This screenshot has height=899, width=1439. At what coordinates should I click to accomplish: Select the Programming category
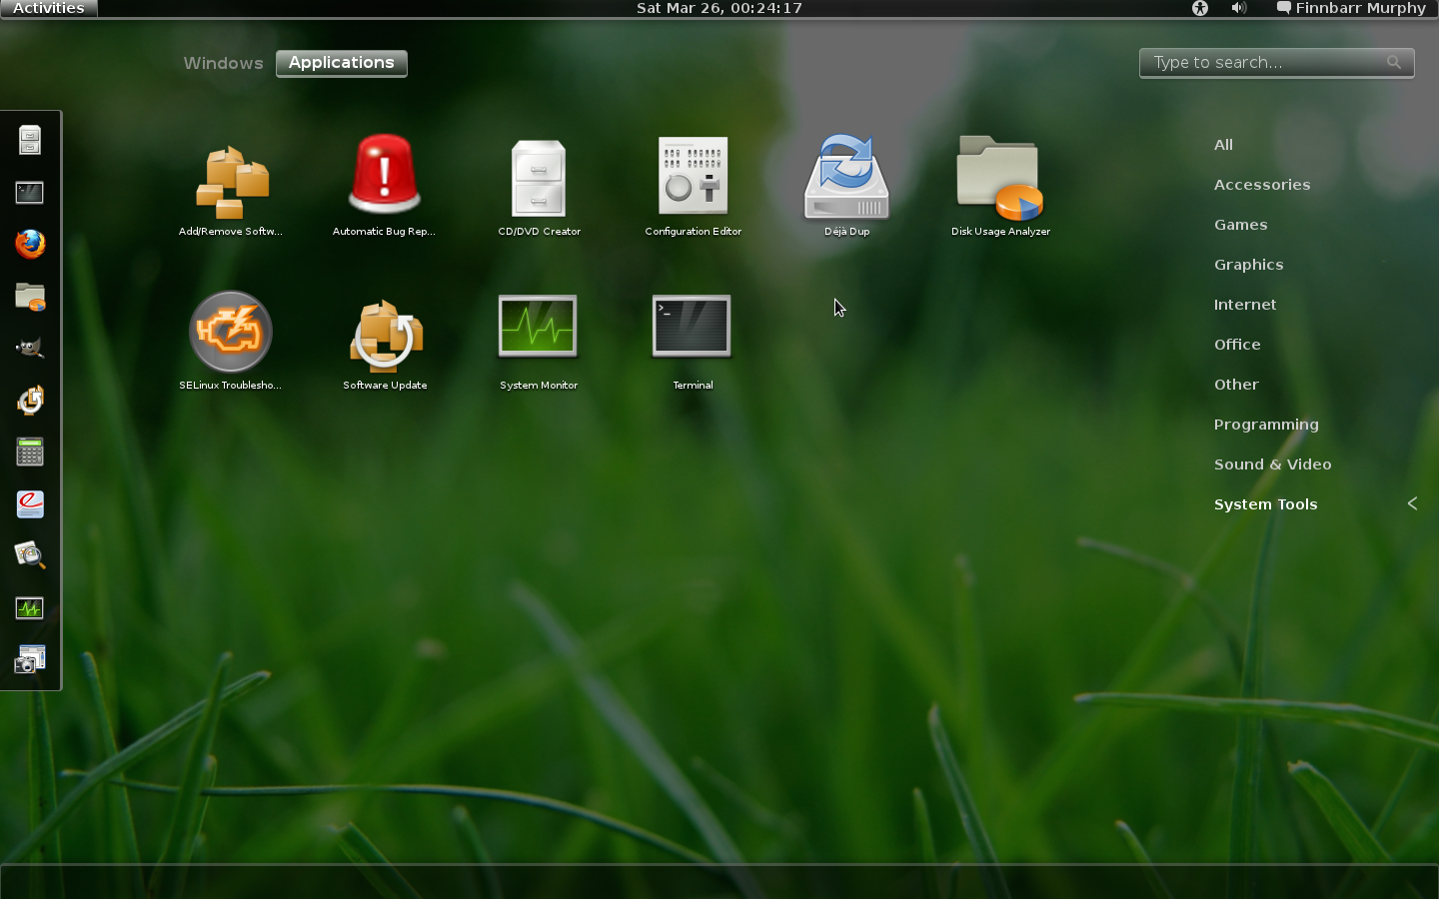[1266, 425]
